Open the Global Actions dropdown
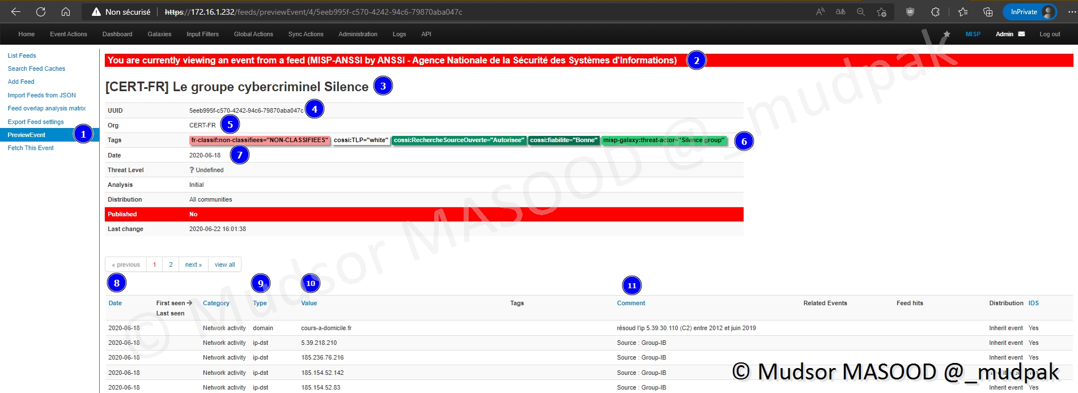1078x393 pixels. coord(253,34)
